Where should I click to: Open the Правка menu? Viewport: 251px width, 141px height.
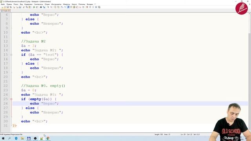click(9, 4)
